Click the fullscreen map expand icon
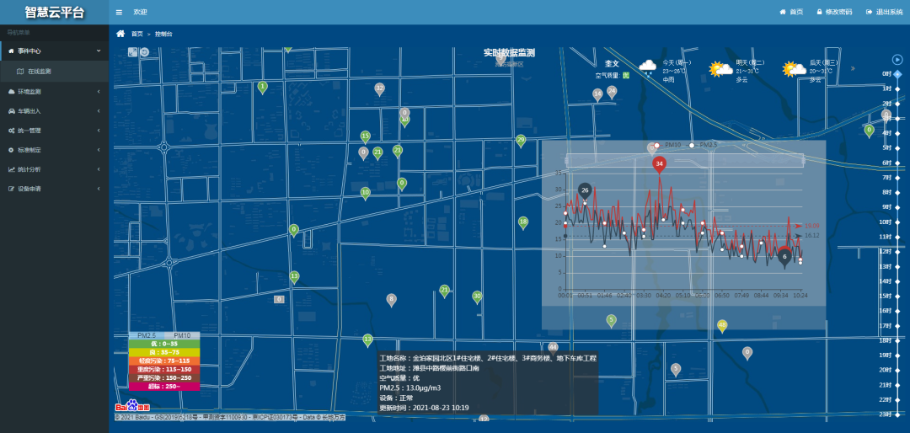Image resolution: width=910 pixels, height=433 pixels. (132, 52)
